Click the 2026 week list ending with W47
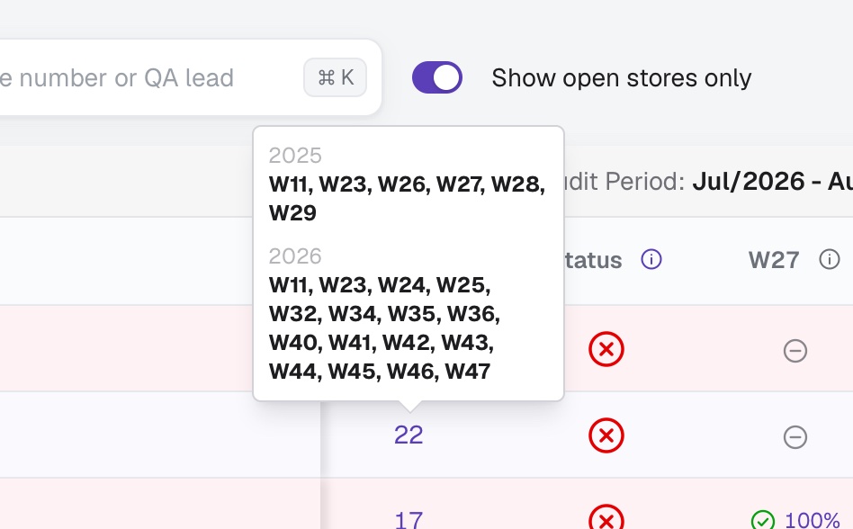The height and width of the screenshot is (529, 853). (x=384, y=327)
